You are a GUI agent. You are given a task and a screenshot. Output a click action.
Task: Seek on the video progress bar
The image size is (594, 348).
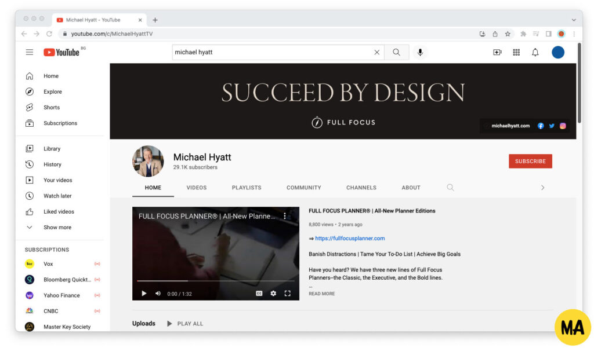[216, 281]
